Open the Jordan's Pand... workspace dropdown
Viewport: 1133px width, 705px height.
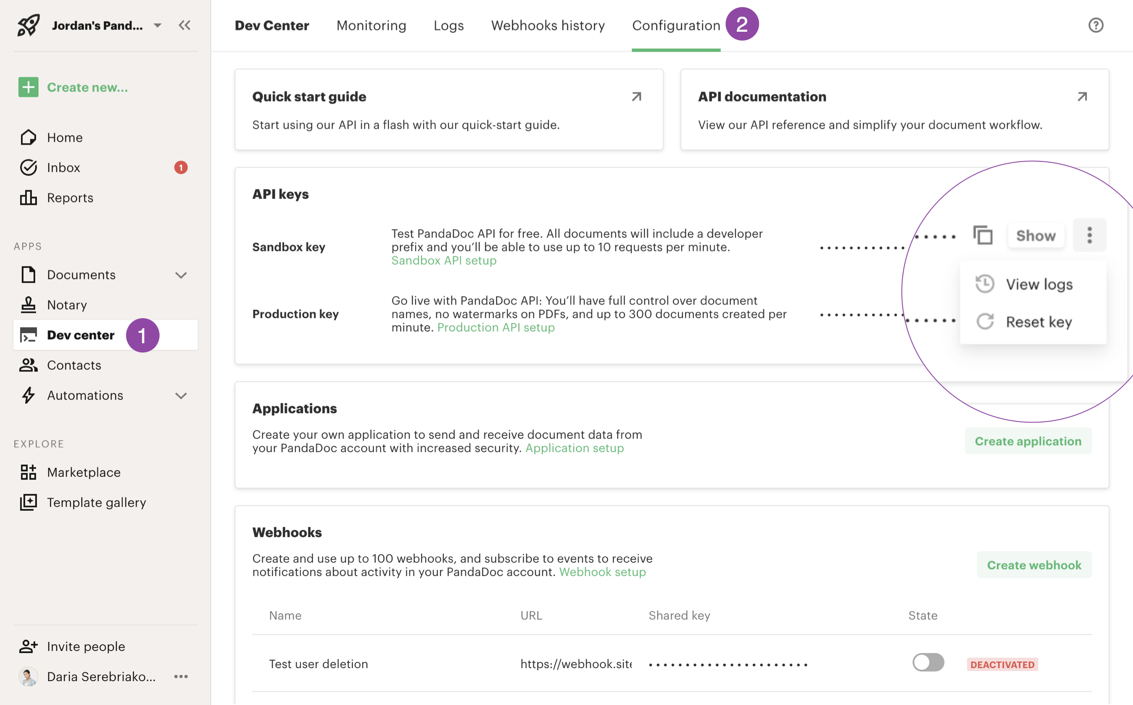158,25
